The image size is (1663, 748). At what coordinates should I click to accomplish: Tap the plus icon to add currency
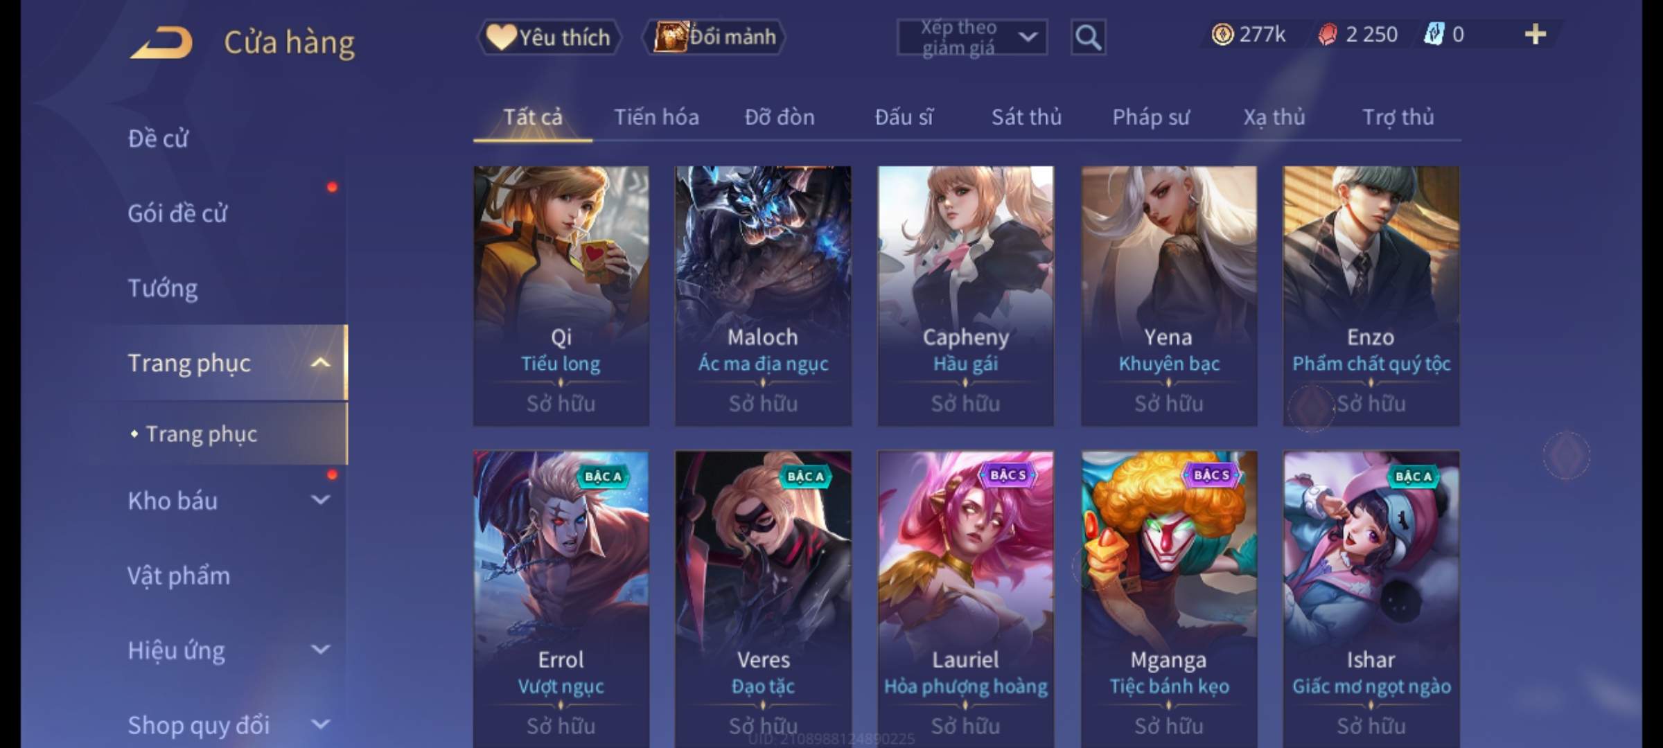pyautogui.click(x=1536, y=35)
